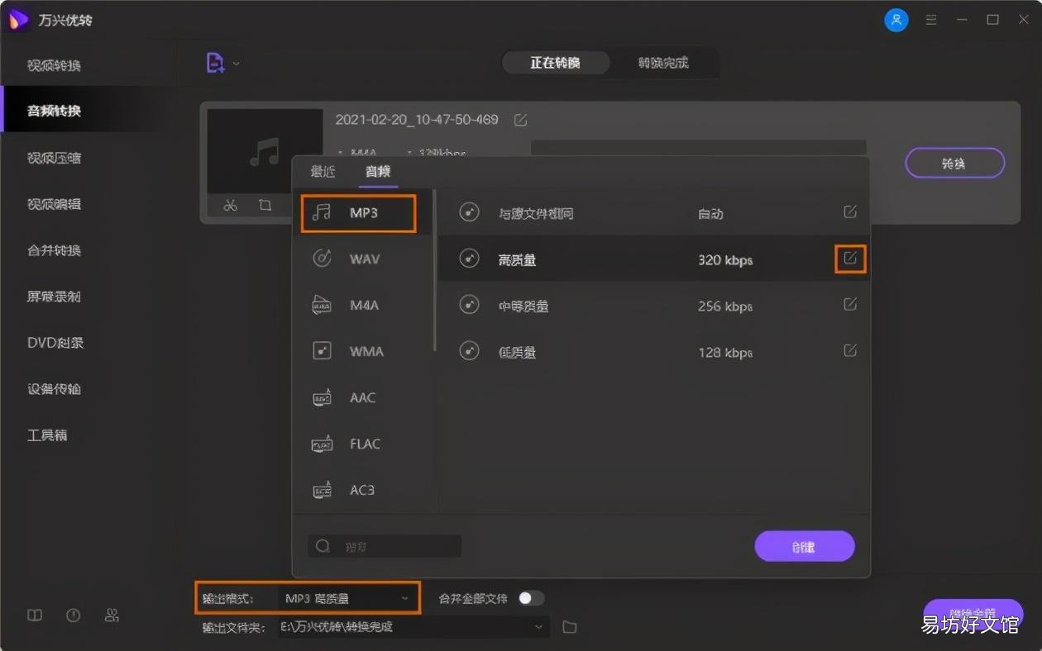Choose the FLAC format in list
1042x651 pixels.
click(x=363, y=444)
